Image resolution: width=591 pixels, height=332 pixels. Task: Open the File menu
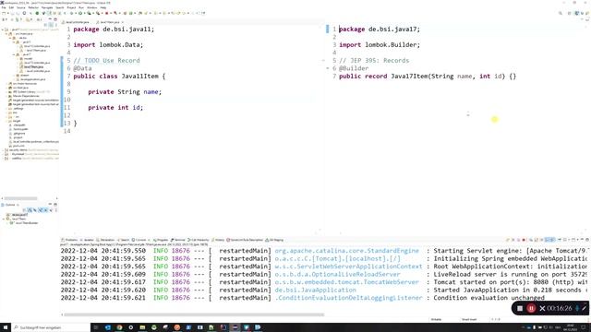4,7
